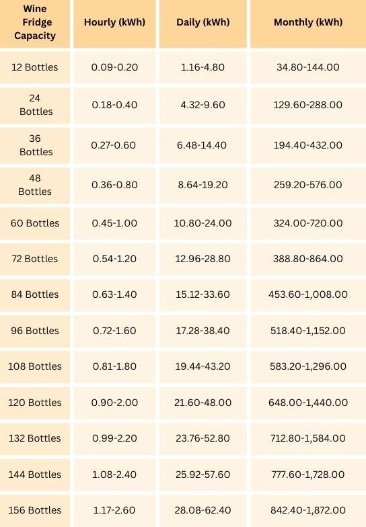Select the 72 Bottles row label
The image size is (366, 527).
(35, 259)
